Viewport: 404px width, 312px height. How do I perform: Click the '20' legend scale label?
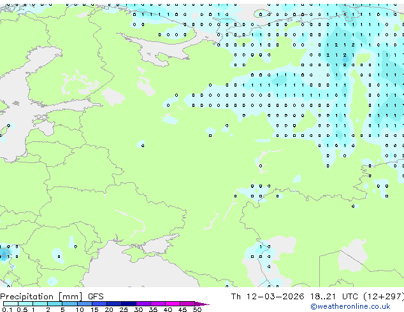(x=109, y=309)
